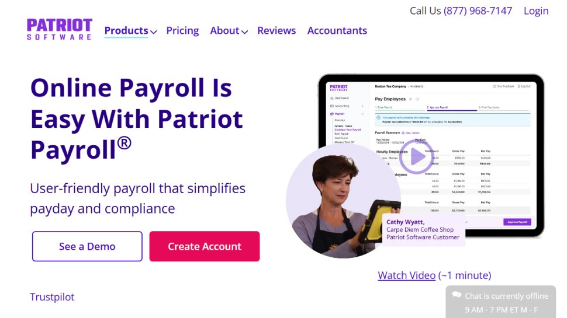The image size is (567, 318).
Task: Open the offline chat widget
Action: (501, 302)
